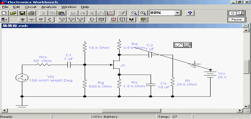This screenshot has width=251, height=119.
Task: Open the Mixed ICs parts bin
Action: pos(71,20)
